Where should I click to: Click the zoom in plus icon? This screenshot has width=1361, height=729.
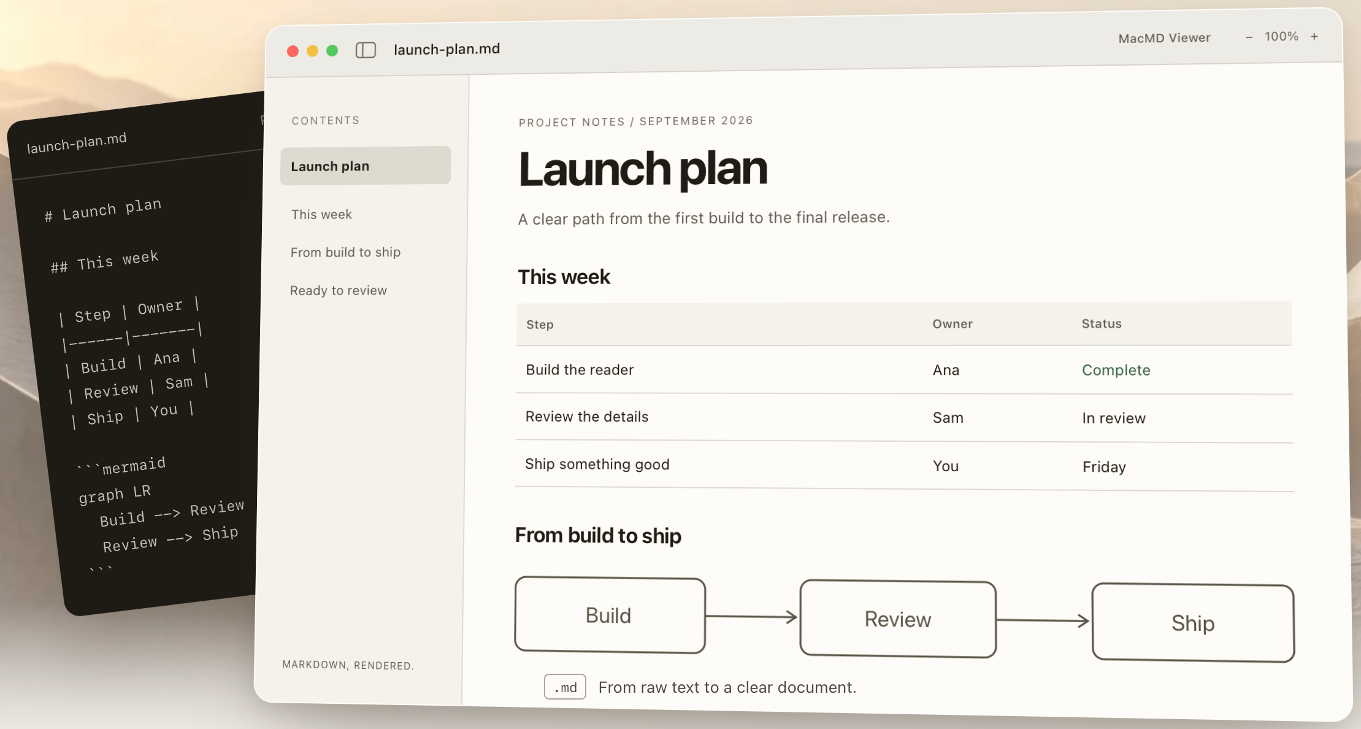tap(1314, 37)
